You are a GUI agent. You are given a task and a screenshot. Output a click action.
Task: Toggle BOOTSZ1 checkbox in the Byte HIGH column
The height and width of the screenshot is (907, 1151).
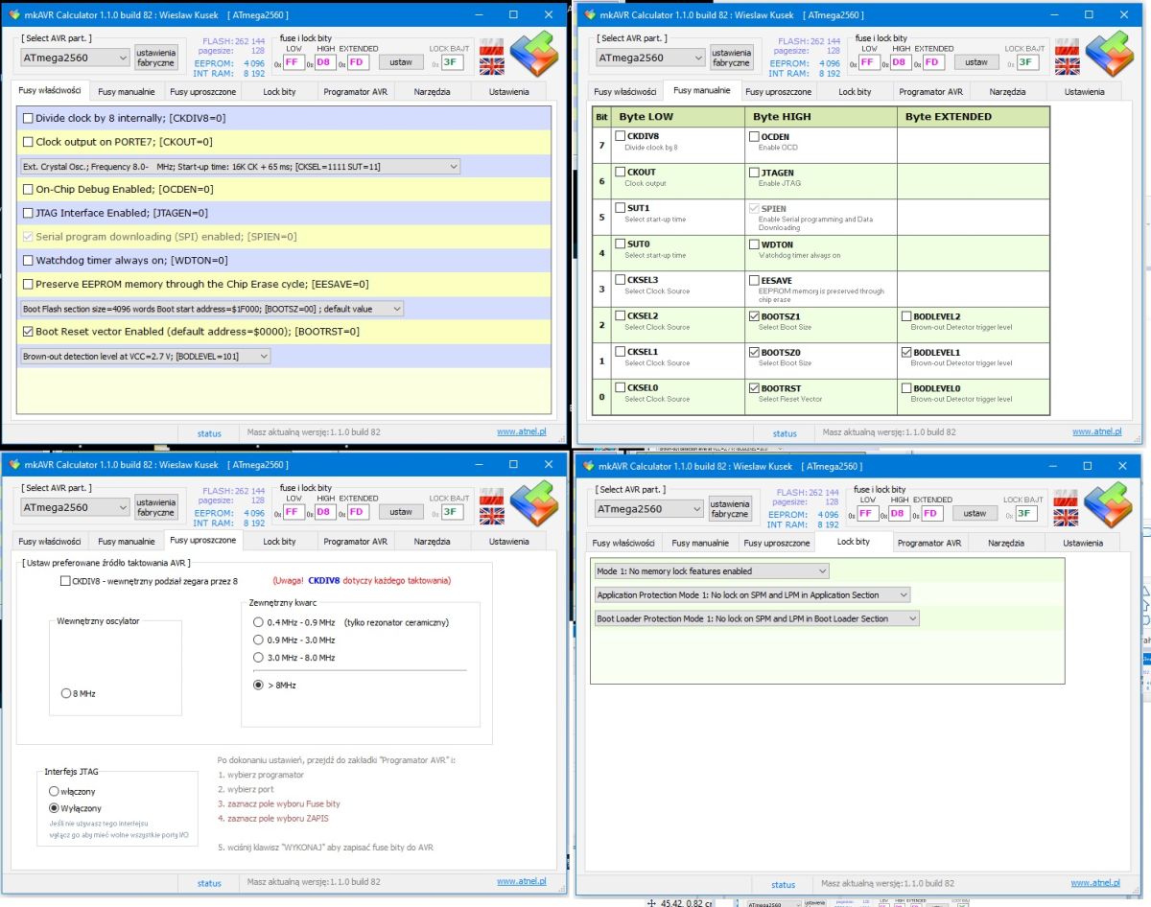[753, 316]
